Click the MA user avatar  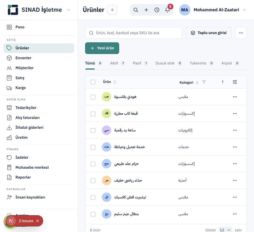pyautogui.click(x=185, y=10)
